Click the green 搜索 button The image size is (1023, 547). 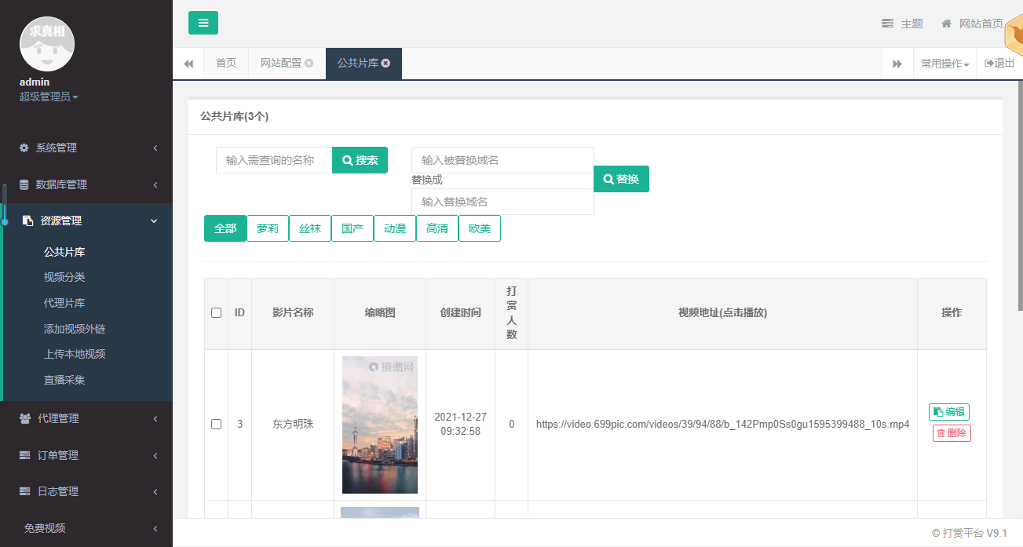[360, 160]
